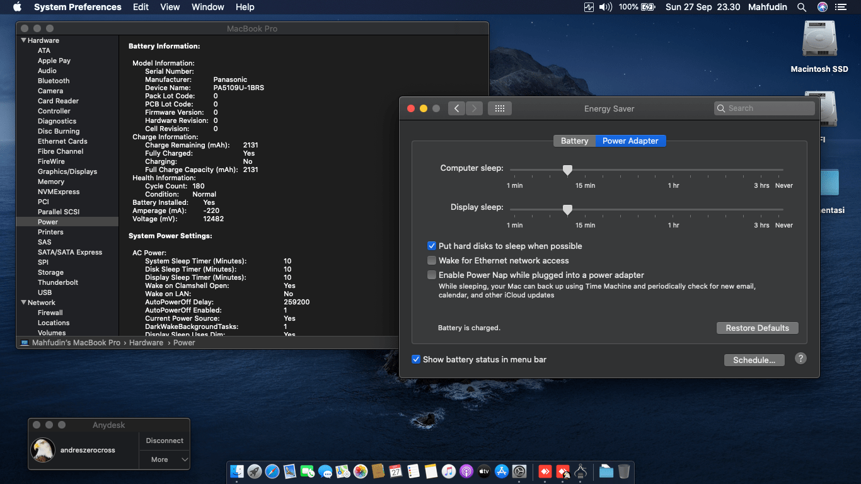Select Memory in hardware sidebar

coord(51,181)
